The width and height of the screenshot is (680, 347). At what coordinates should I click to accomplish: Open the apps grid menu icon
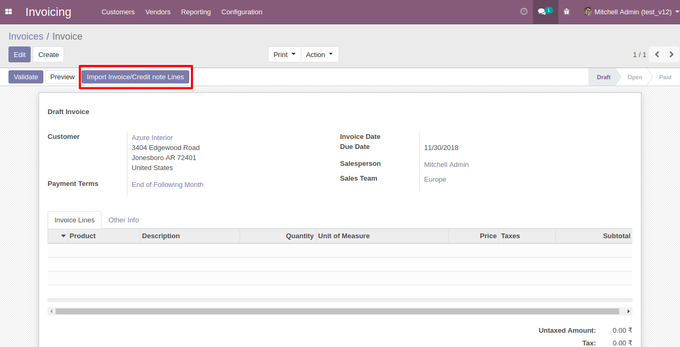[x=8, y=12]
